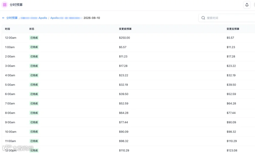This screenshot has height=153, width=255.
Task: Select the 3:00am time cell
Action: 10,66
